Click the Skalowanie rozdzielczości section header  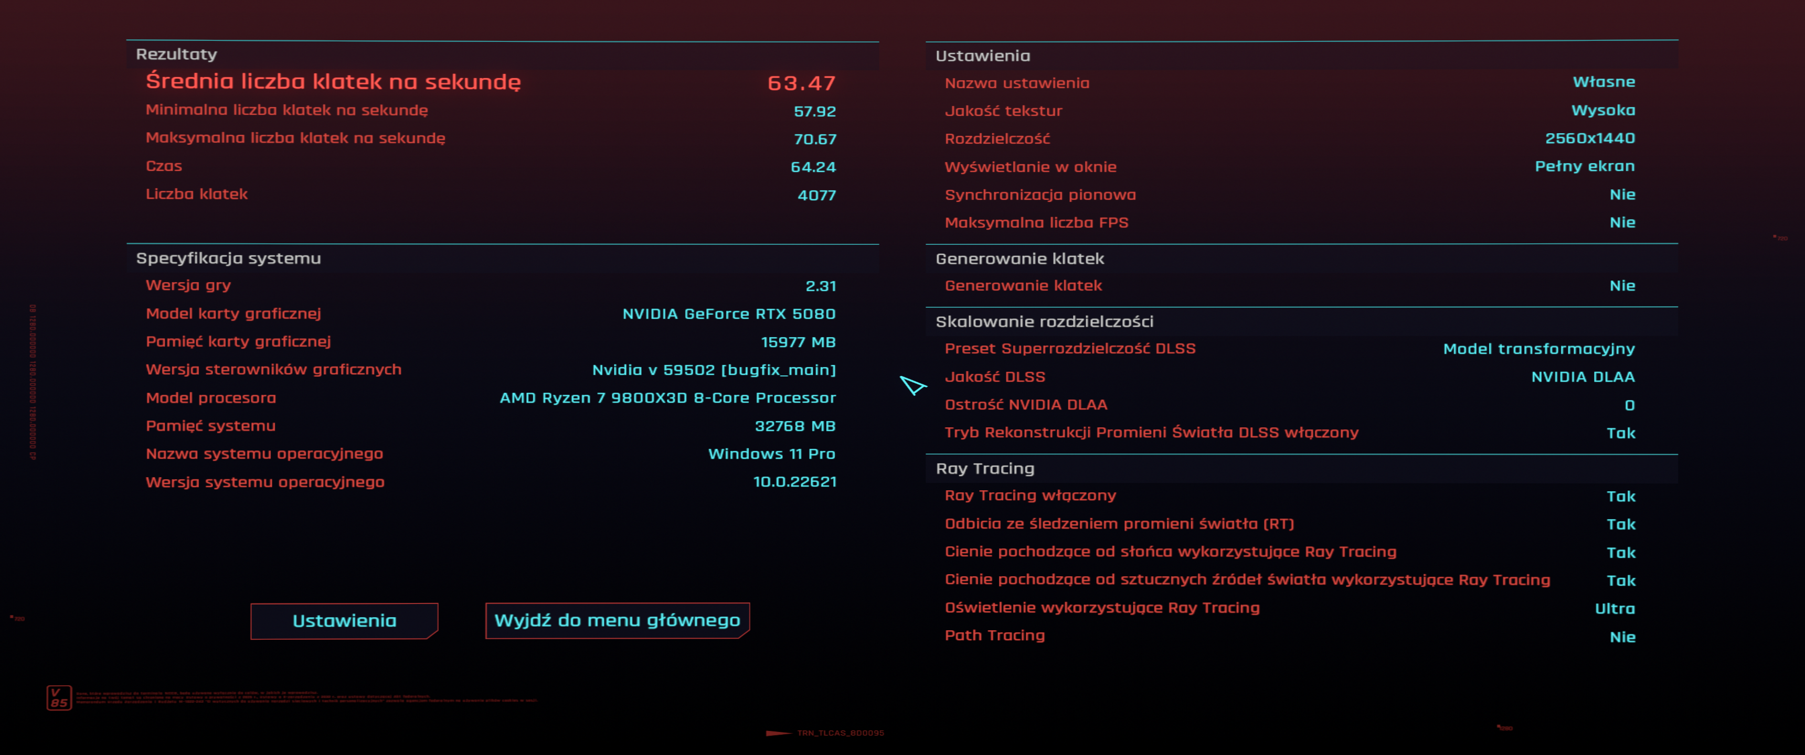coord(1044,321)
